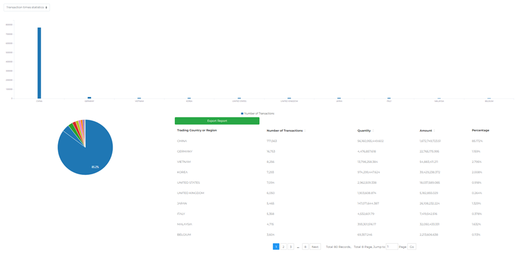Click the sort icon beside Amount header
Image resolution: width=518 pixels, height=254 pixels.
click(x=434, y=131)
